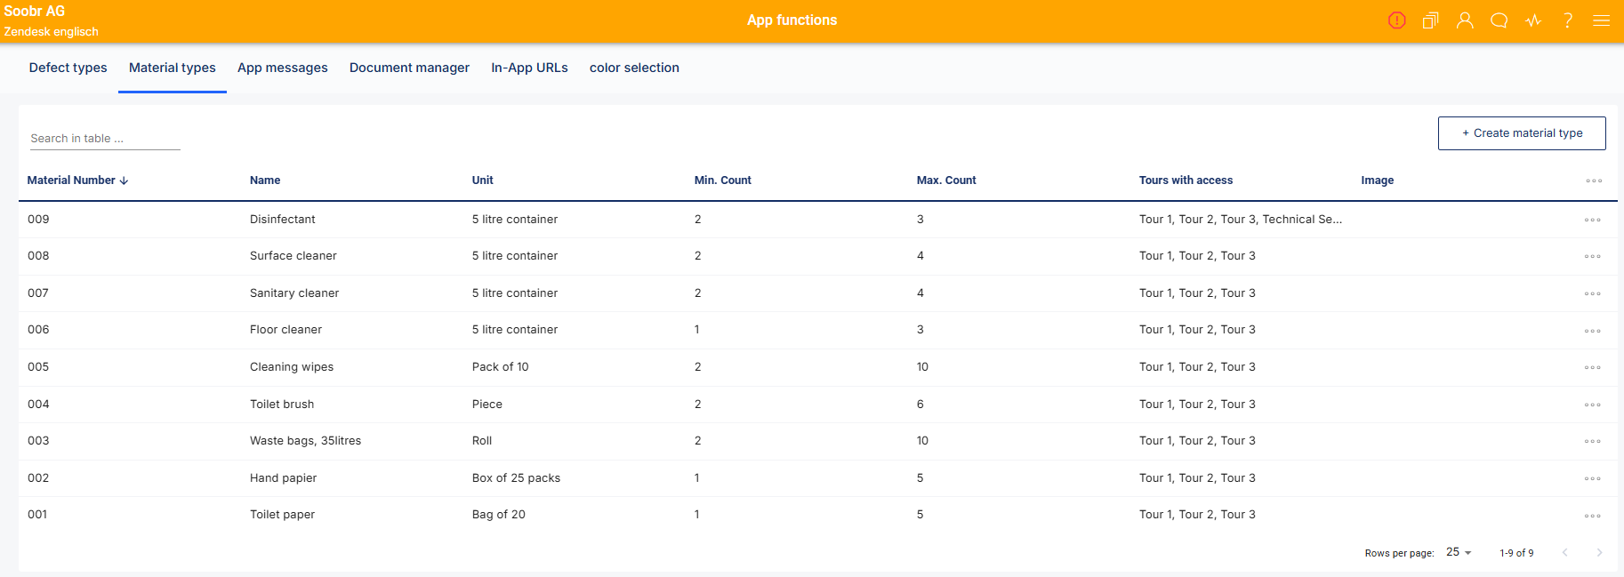Open the user profile icon
Viewport: 1624px width, 577px height.
[1465, 20]
